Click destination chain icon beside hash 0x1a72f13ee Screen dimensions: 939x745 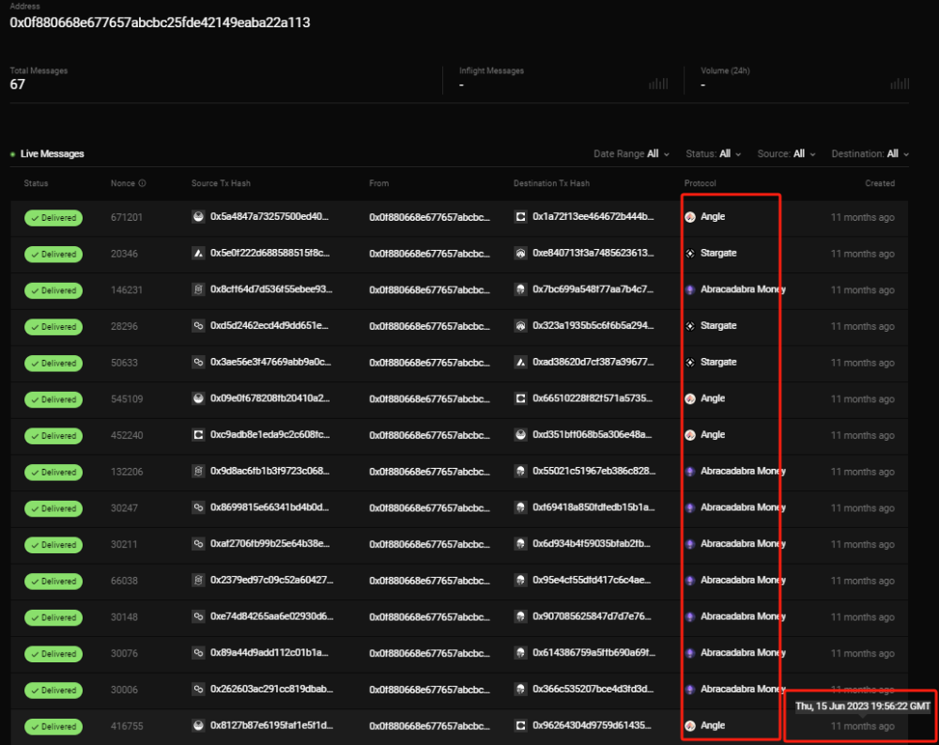point(521,217)
